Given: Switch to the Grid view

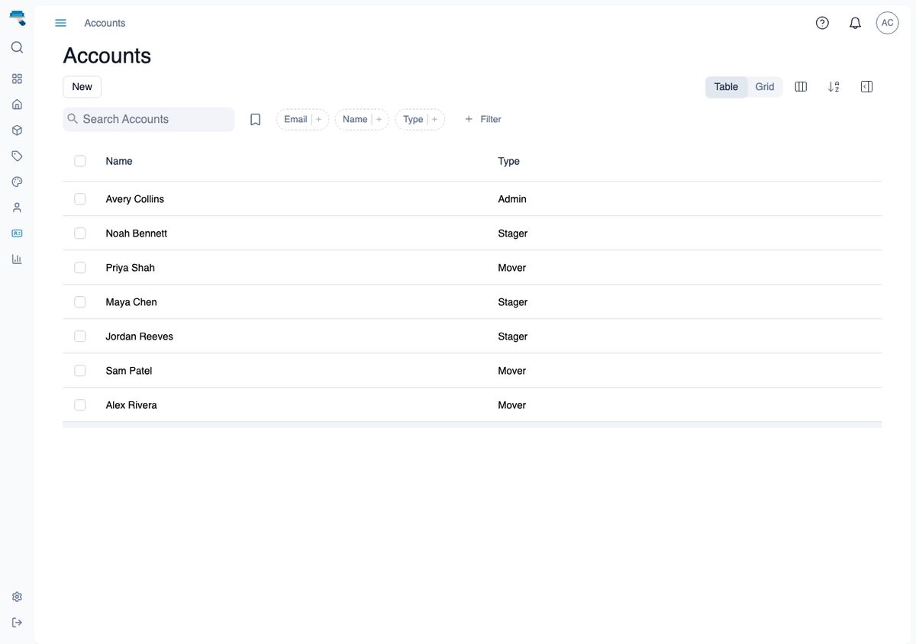Looking at the screenshot, I should (x=765, y=87).
